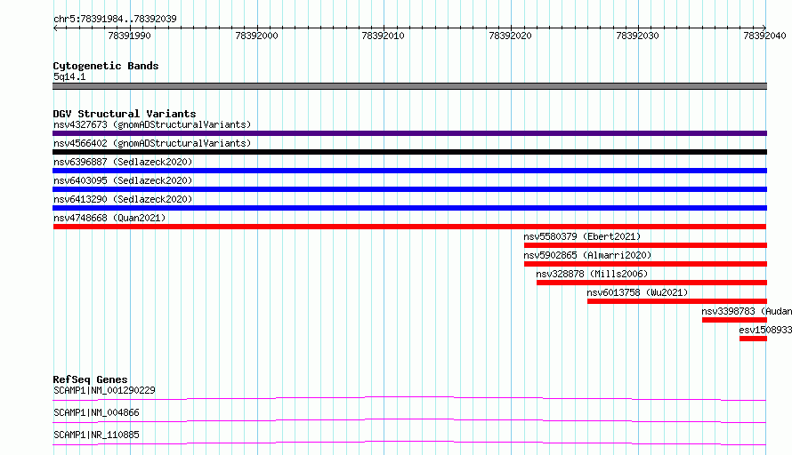The height and width of the screenshot is (455, 792).
Task: Click variant label nsv5902865 (Almarri2020)
Action: point(587,255)
